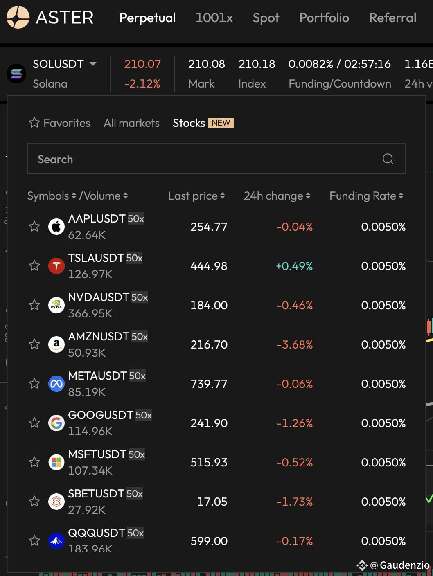Focus the Search input field
The width and height of the screenshot is (433, 576).
click(x=216, y=159)
